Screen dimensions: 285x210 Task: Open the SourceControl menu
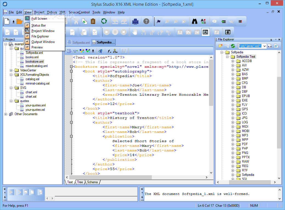click(79, 12)
